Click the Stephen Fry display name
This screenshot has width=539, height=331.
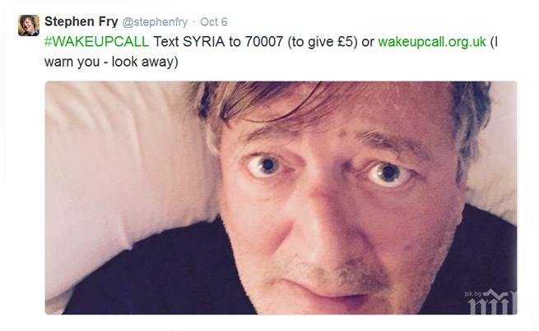click(81, 21)
